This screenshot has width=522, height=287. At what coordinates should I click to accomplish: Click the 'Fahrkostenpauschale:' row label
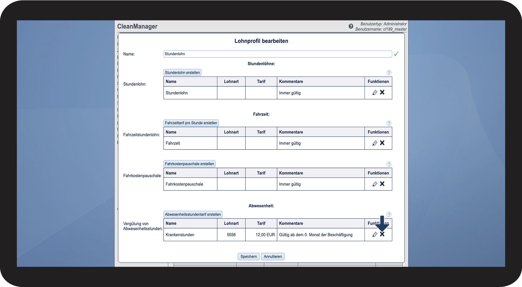pos(142,176)
